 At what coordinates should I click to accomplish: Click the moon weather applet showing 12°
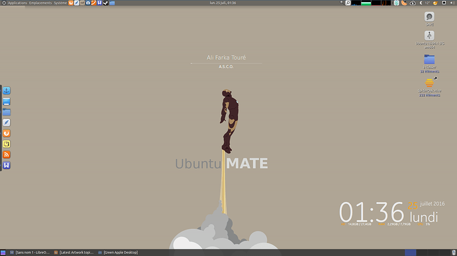click(425, 3)
